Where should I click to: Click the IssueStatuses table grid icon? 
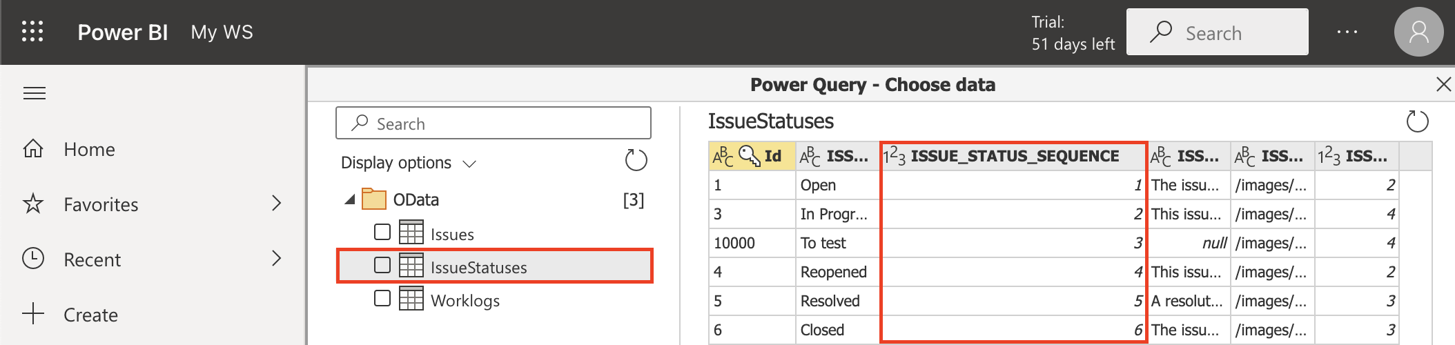click(411, 265)
